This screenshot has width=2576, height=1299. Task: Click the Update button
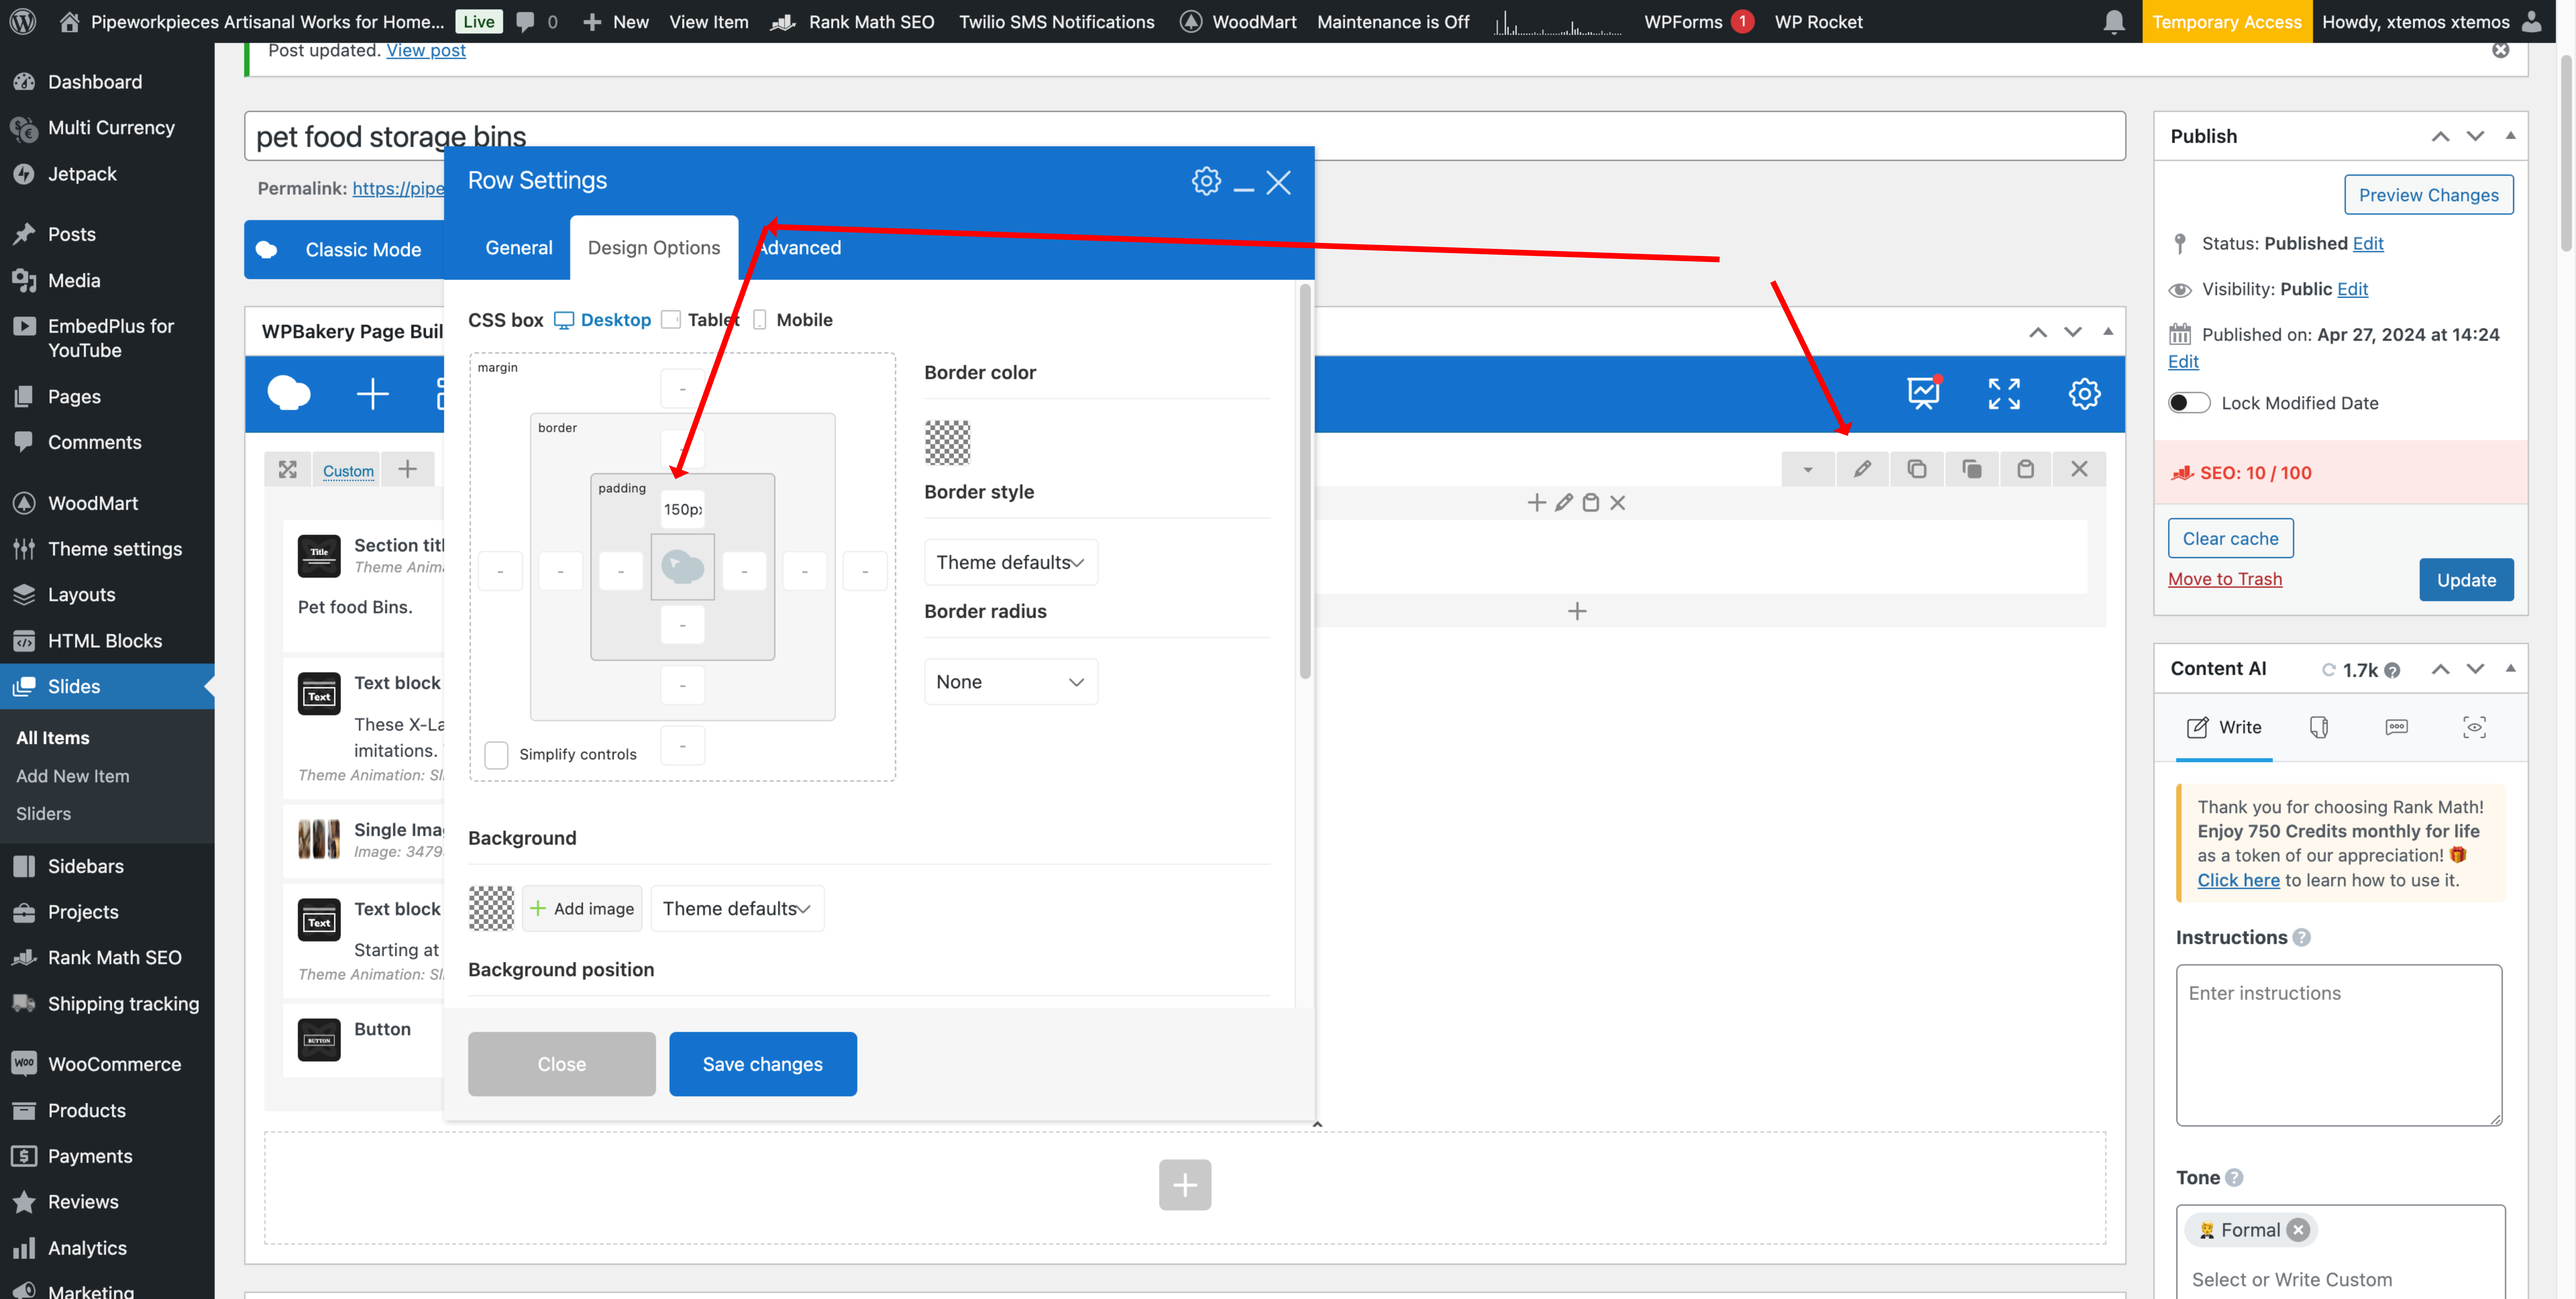click(2466, 580)
